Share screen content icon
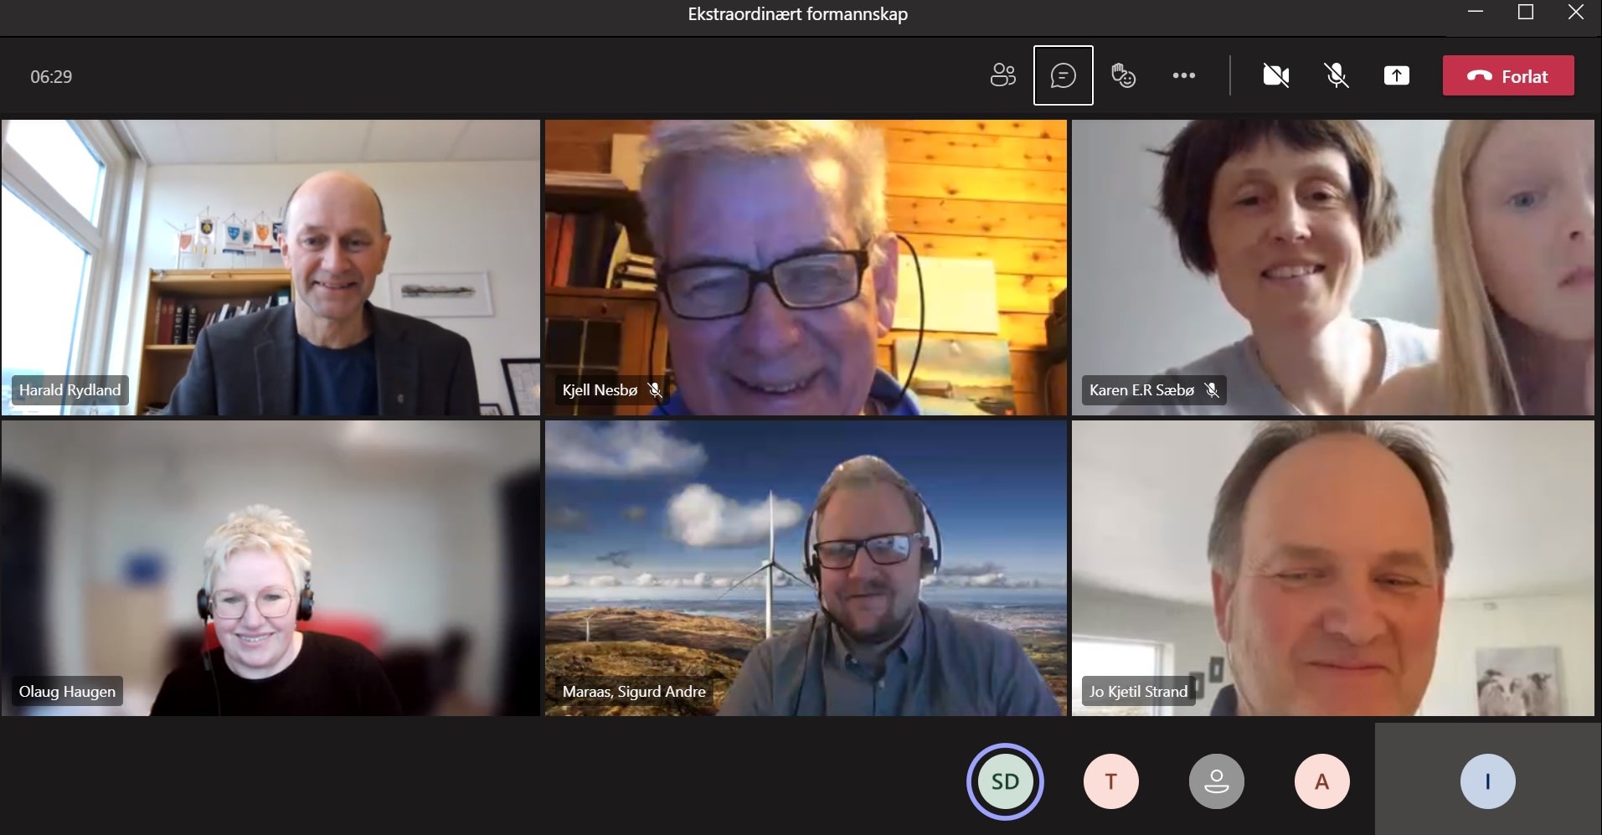Viewport: 1602px width, 835px height. pyautogui.click(x=1396, y=76)
